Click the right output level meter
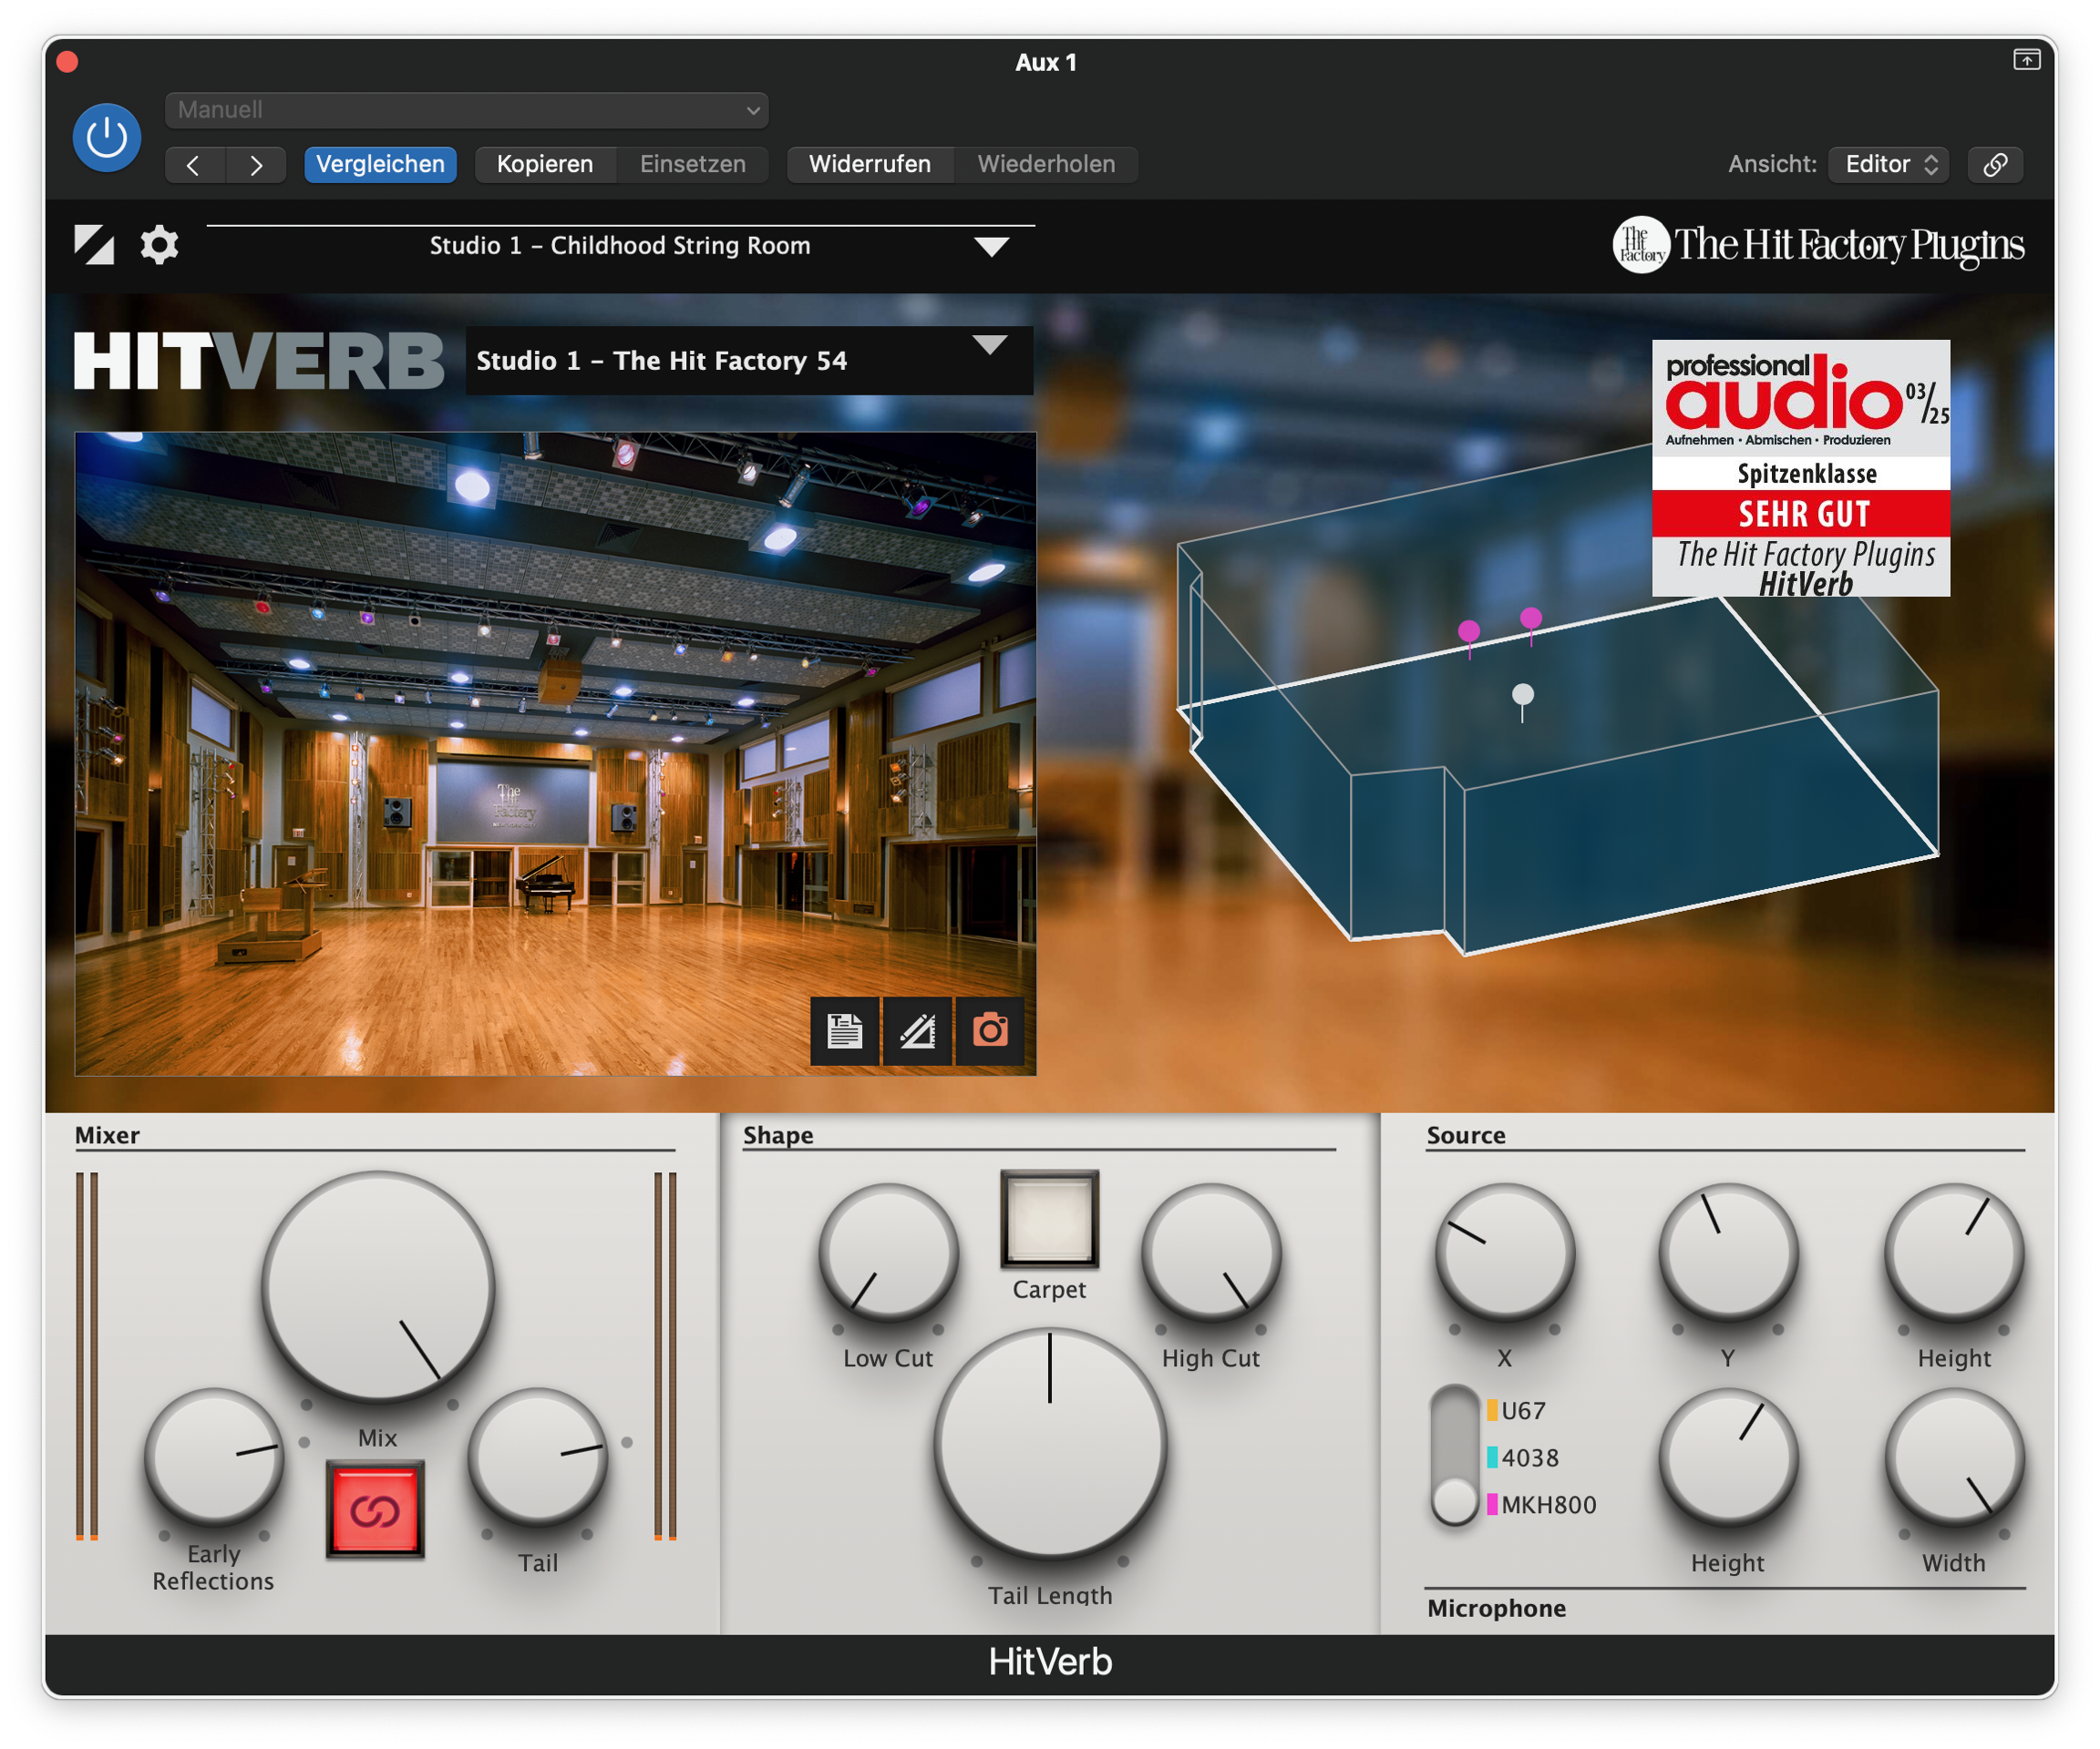 665,1356
